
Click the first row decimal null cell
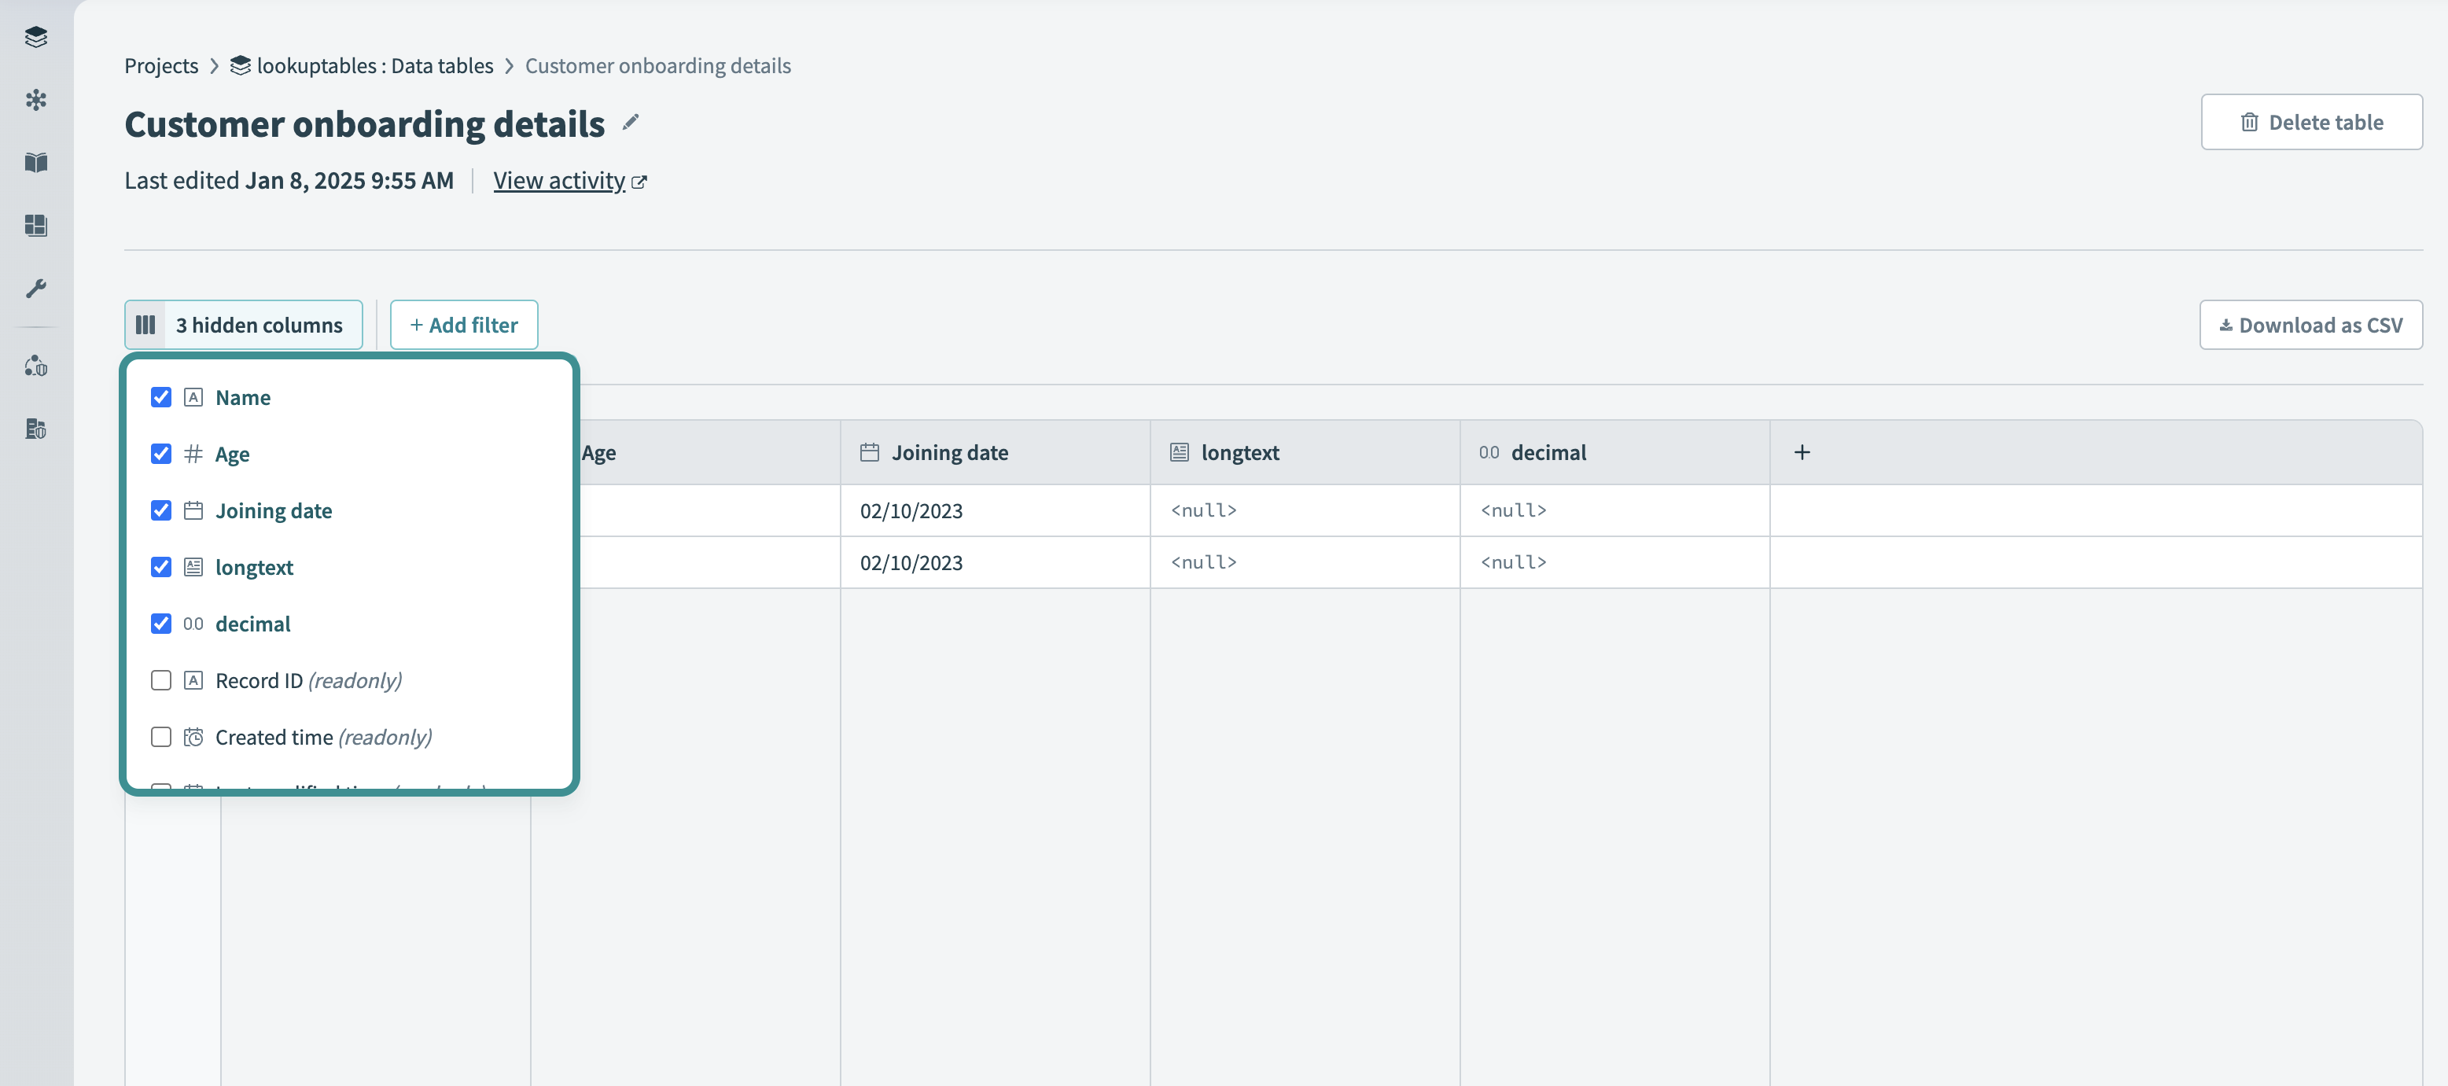point(1614,511)
